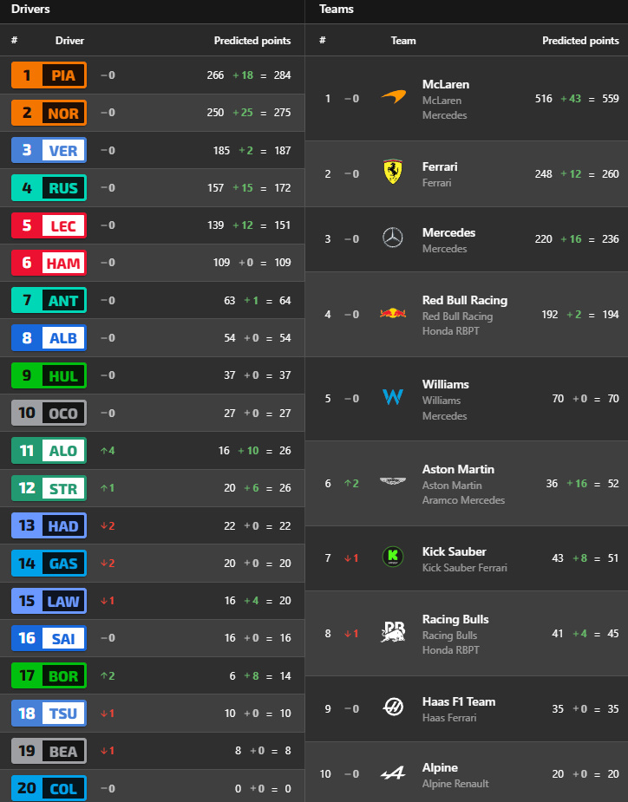Click the Racing Bulls team name
628x802 pixels.
click(x=455, y=619)
